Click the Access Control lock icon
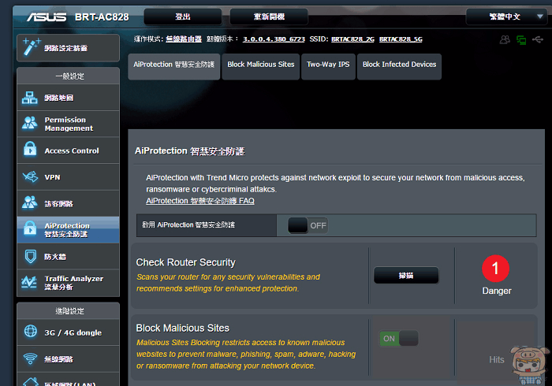The width and height of the screenshot is (552, 386). pos(30,149)
